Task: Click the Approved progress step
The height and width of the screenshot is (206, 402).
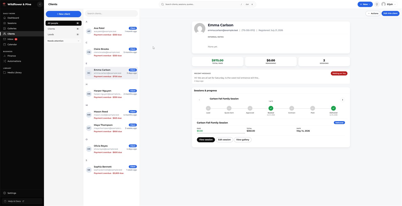Action: (x=250, y=108)
